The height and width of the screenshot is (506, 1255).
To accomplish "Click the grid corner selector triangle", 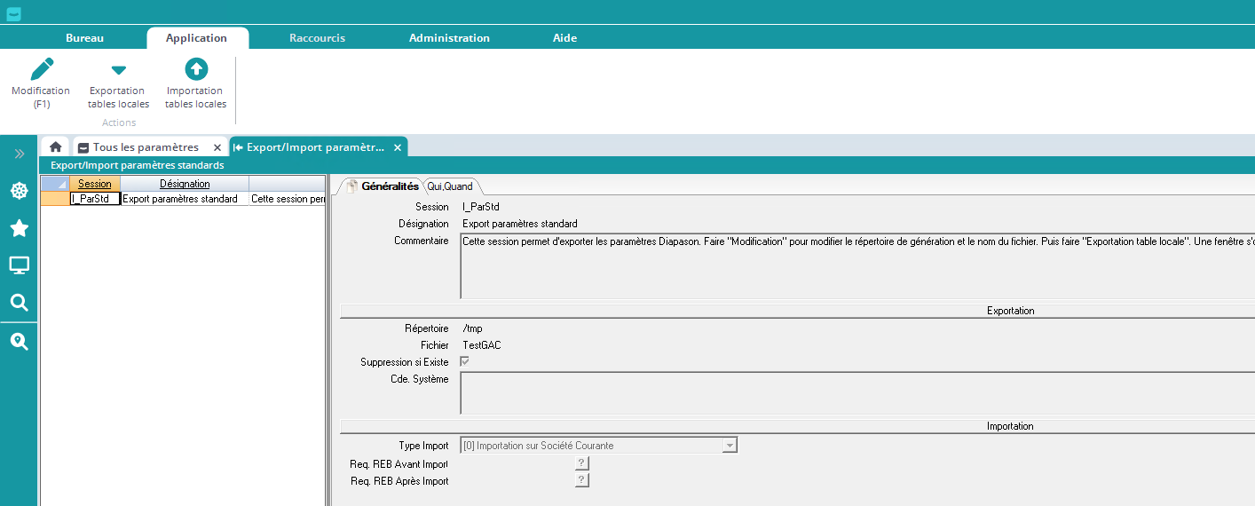I will tap(55, 184).
